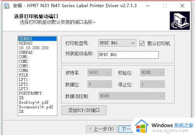Click the 添加TCP/IP端口 button
This screenshot has width=195, height=135.
click(84, 110)
